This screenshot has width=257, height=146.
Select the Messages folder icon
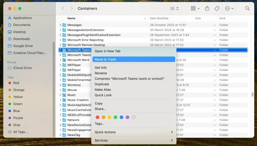(64, 25)
